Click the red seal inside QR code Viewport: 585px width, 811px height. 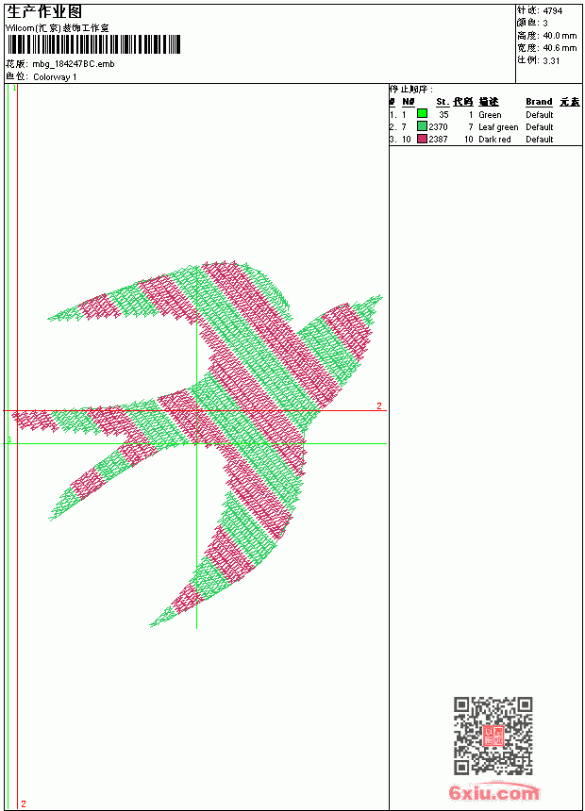[x=493, y=736]
